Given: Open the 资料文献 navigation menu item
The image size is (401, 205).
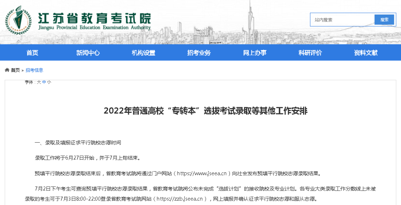Looking at the screenshot, I should (366, 53).
